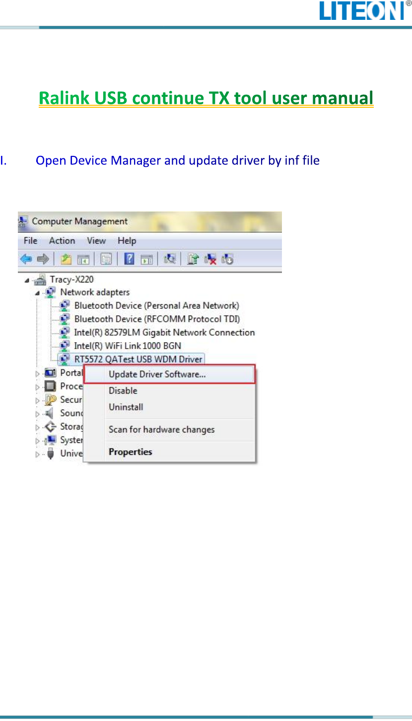Expand the Storage controllers node arrow

37,427
